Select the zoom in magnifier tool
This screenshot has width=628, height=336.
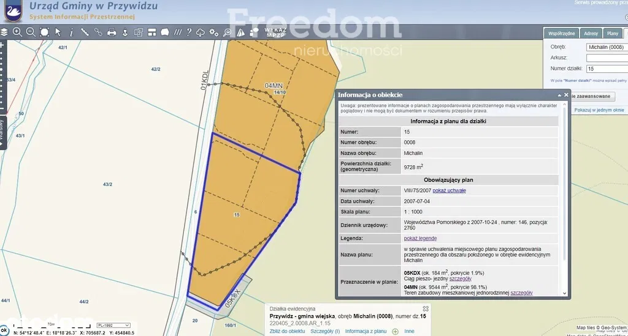[17, 32]
